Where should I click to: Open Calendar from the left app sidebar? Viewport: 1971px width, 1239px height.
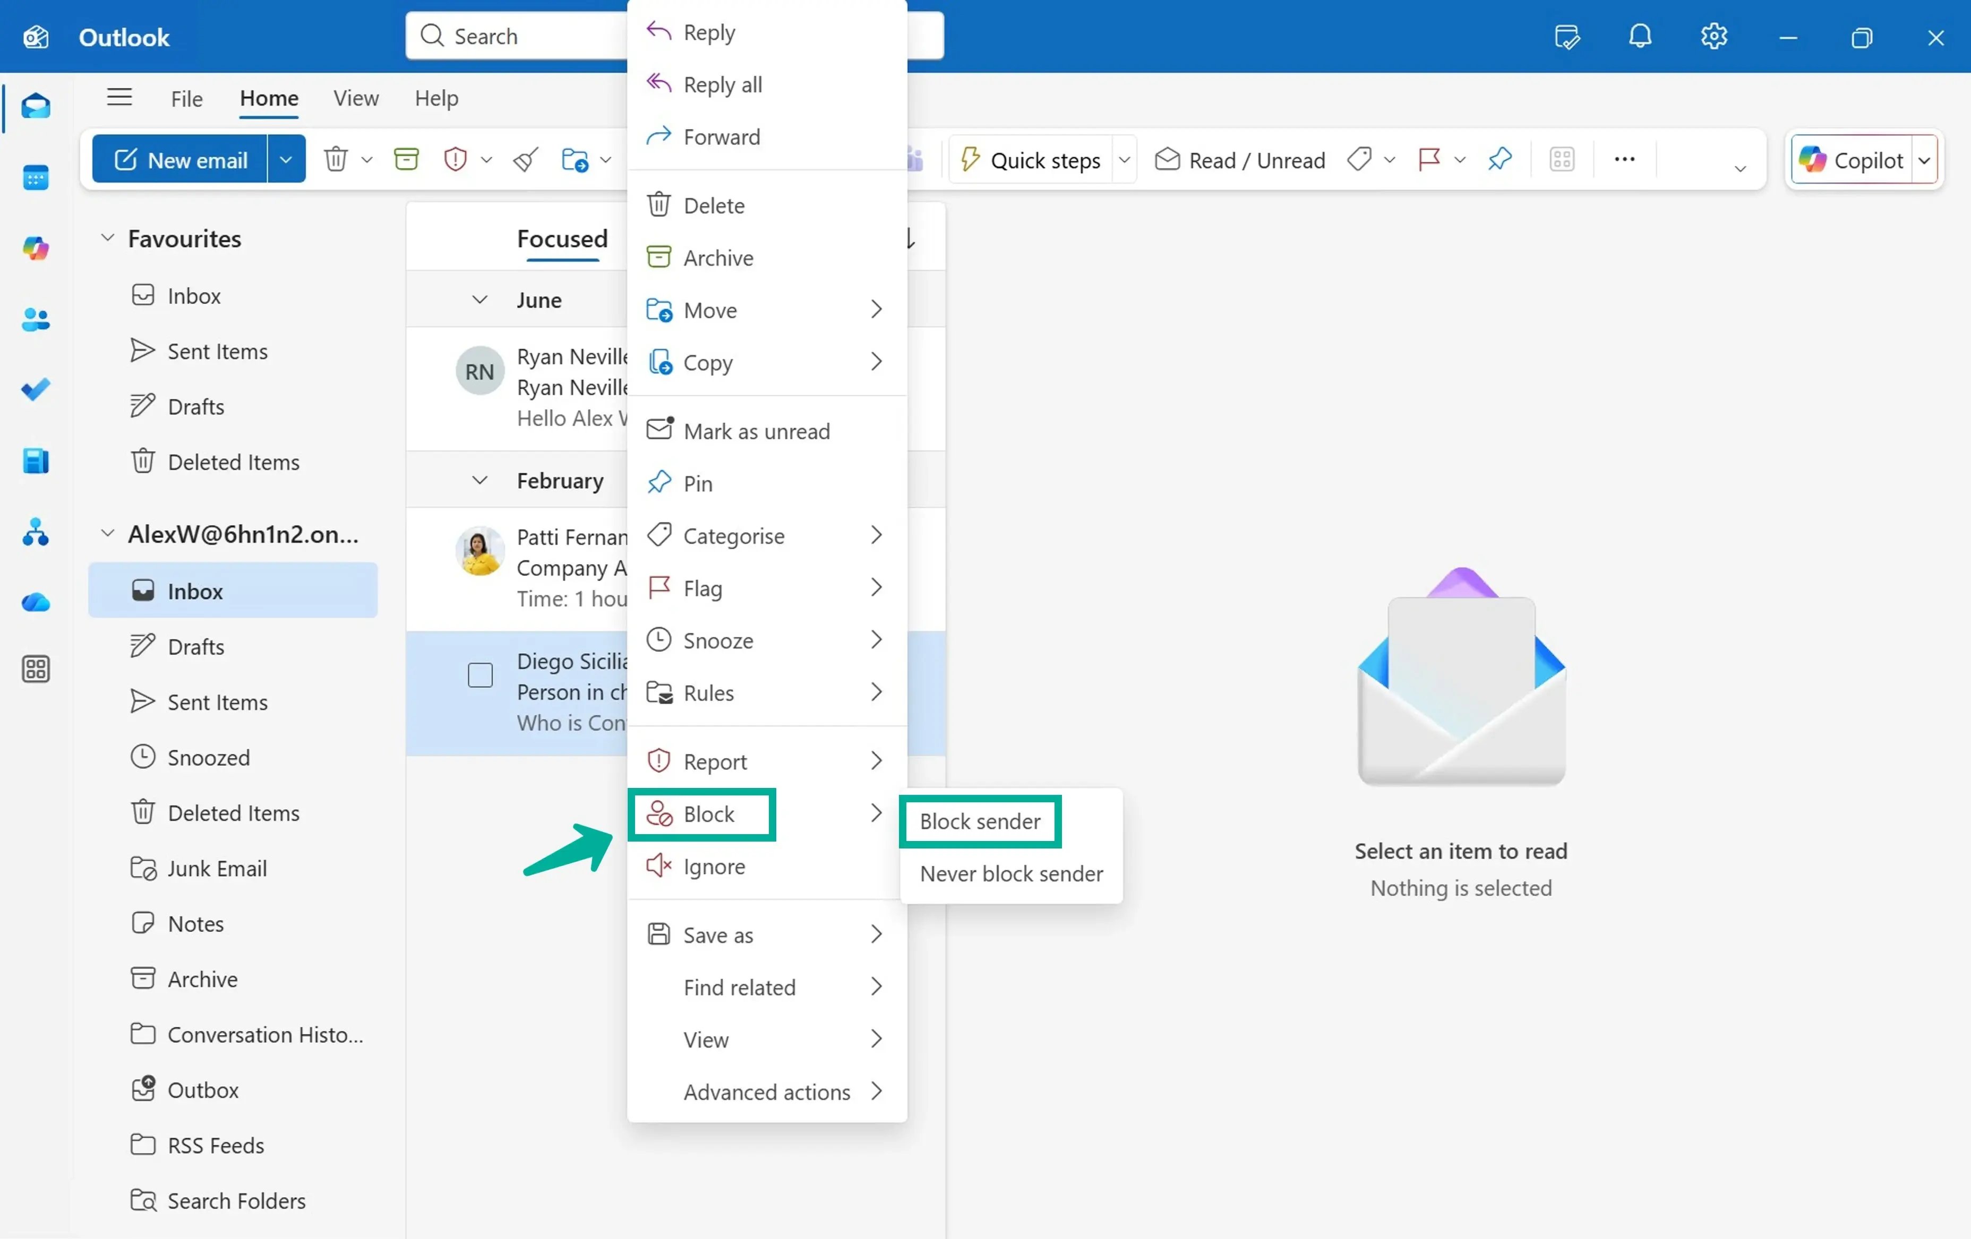(x=36, y=177)
